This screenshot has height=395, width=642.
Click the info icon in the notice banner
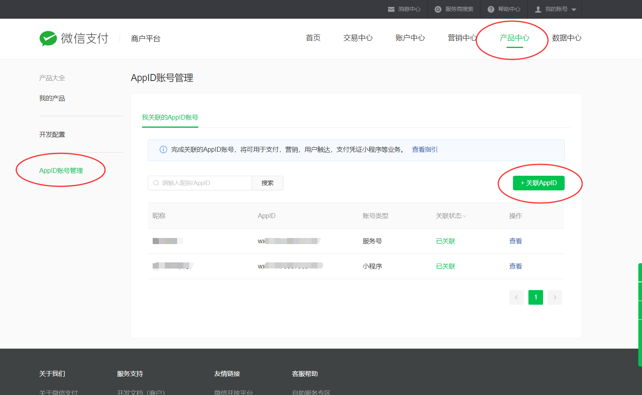tap(163, 150)
